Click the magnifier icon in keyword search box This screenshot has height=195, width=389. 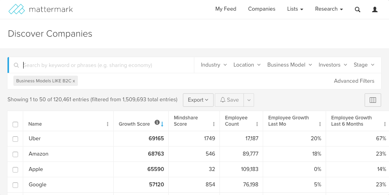pyautogui.click(x=17, y=65)
